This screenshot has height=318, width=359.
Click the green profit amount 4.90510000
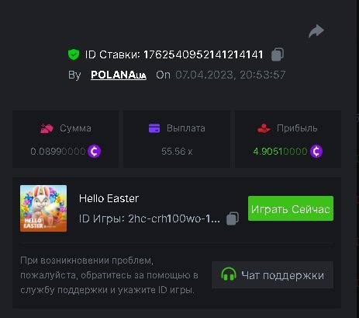280,152
